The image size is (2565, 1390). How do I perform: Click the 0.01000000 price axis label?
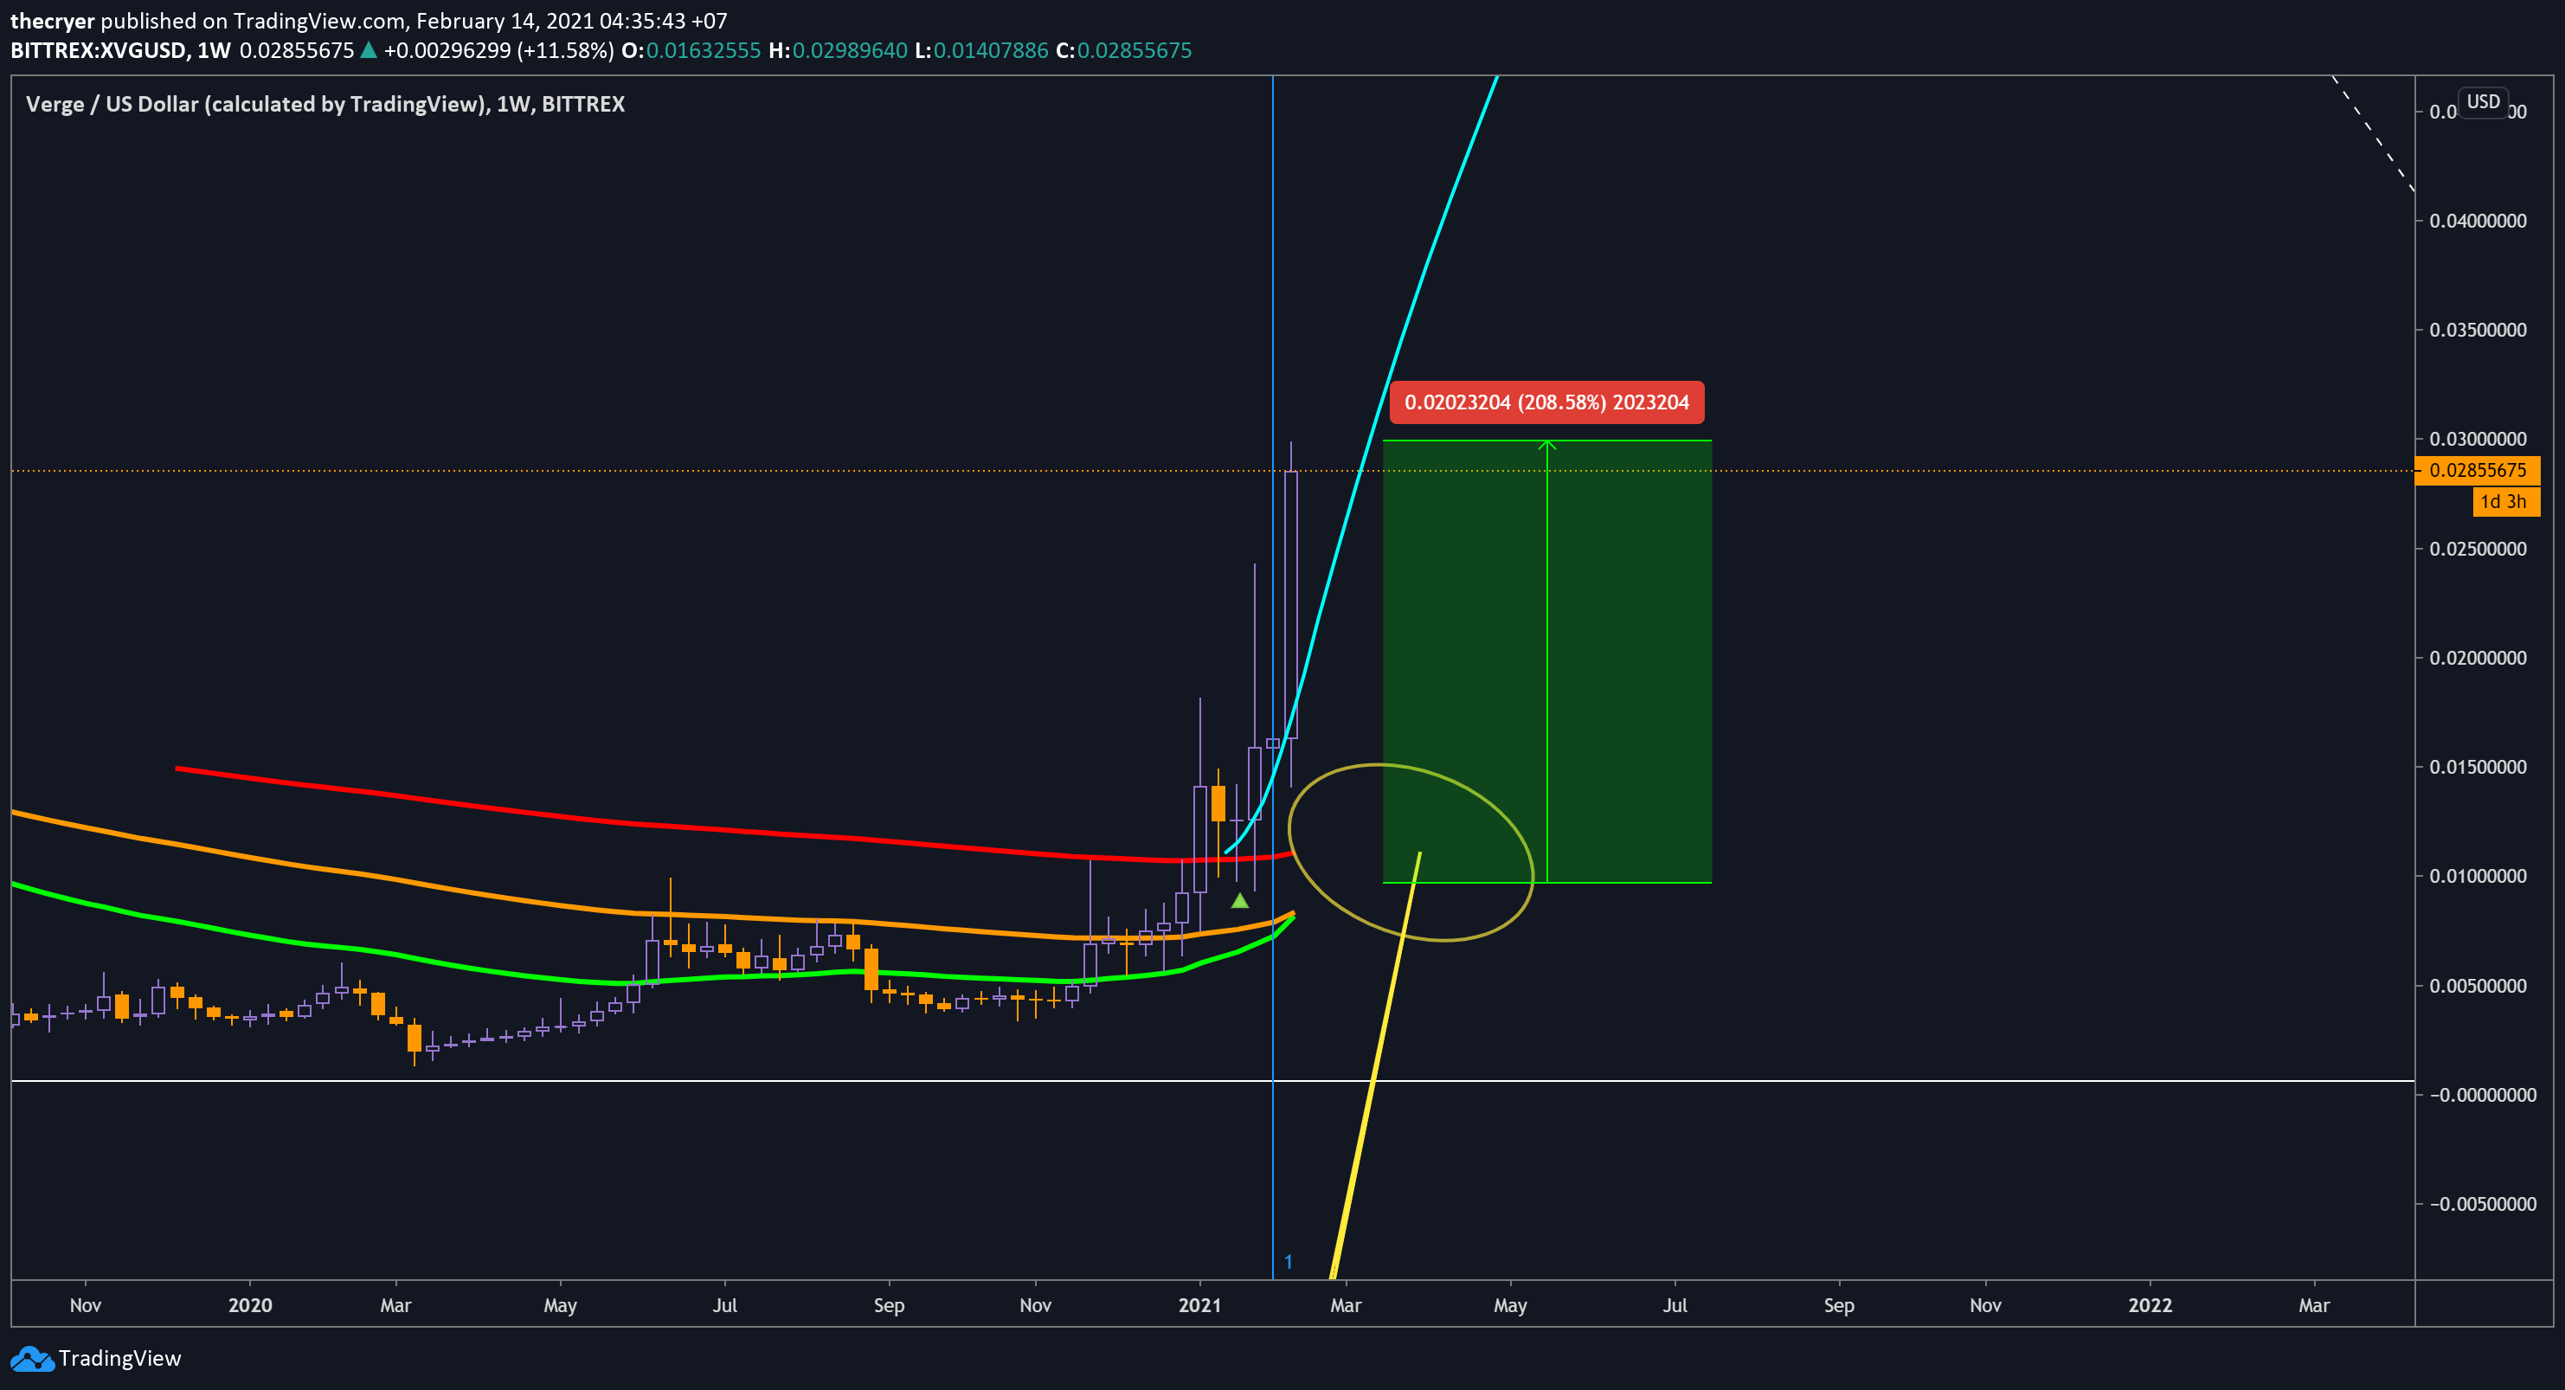point(2478,876)
